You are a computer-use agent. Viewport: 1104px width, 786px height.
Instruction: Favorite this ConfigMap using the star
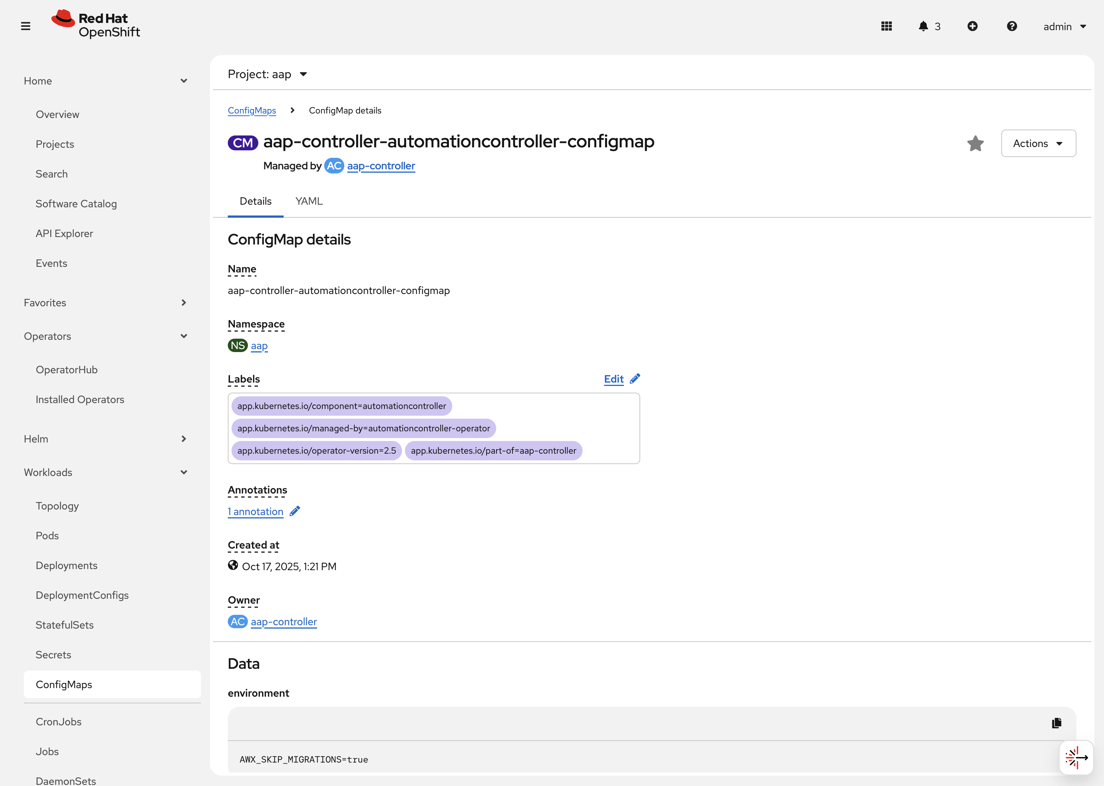point(975,143)
